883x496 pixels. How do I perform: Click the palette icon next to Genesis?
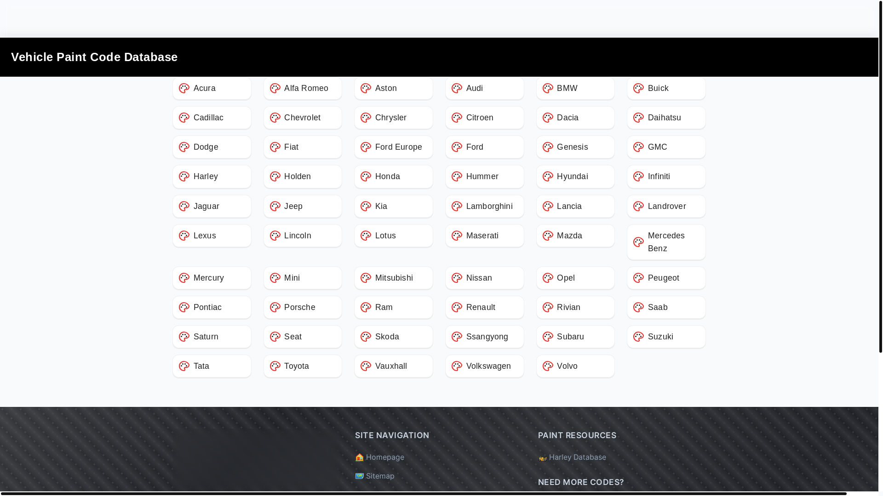coord(548,147)
